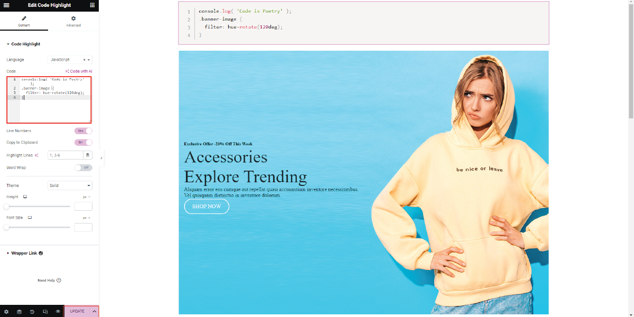
Task: Open dynamic tags for Highlight Lines
Action: (x=88, y=155)
